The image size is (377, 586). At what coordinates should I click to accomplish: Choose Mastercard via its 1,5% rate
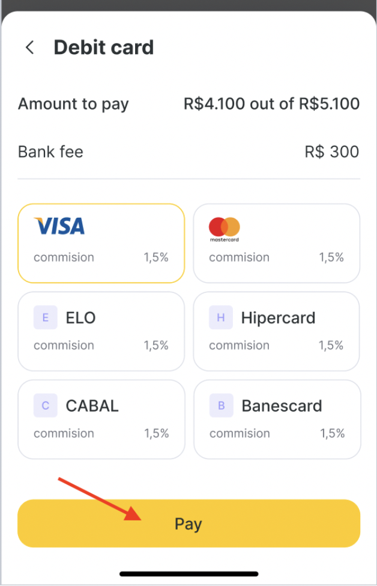click(331, 258)
